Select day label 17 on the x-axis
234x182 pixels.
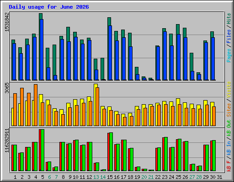[x=123, y=177]
